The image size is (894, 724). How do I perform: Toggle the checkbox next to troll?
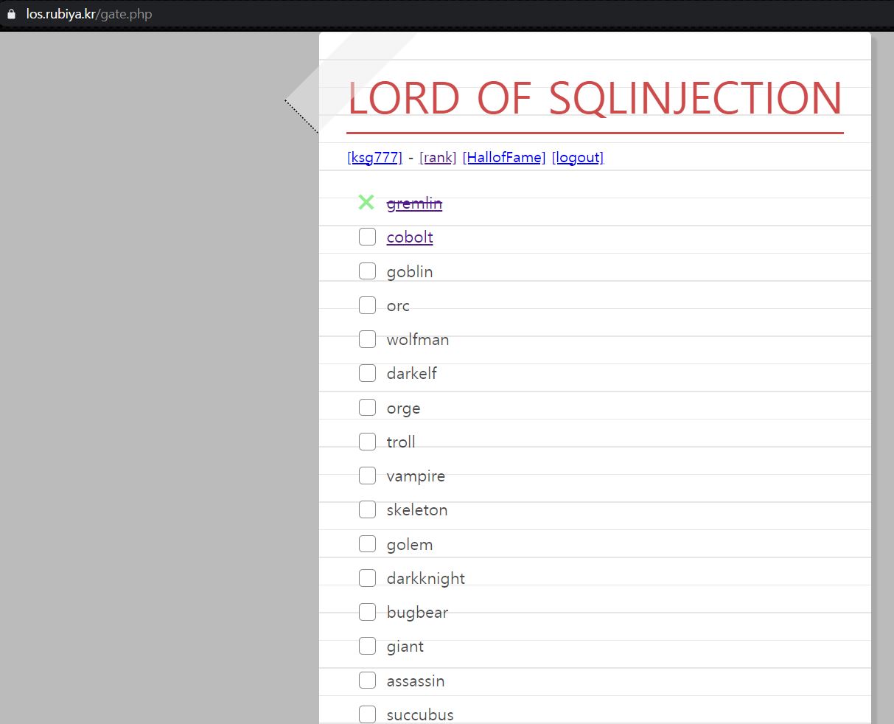[x=367, y=442]
